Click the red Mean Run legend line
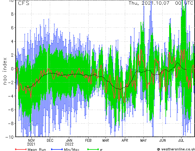This screenshot has width=195, height=151. (21, 149)
